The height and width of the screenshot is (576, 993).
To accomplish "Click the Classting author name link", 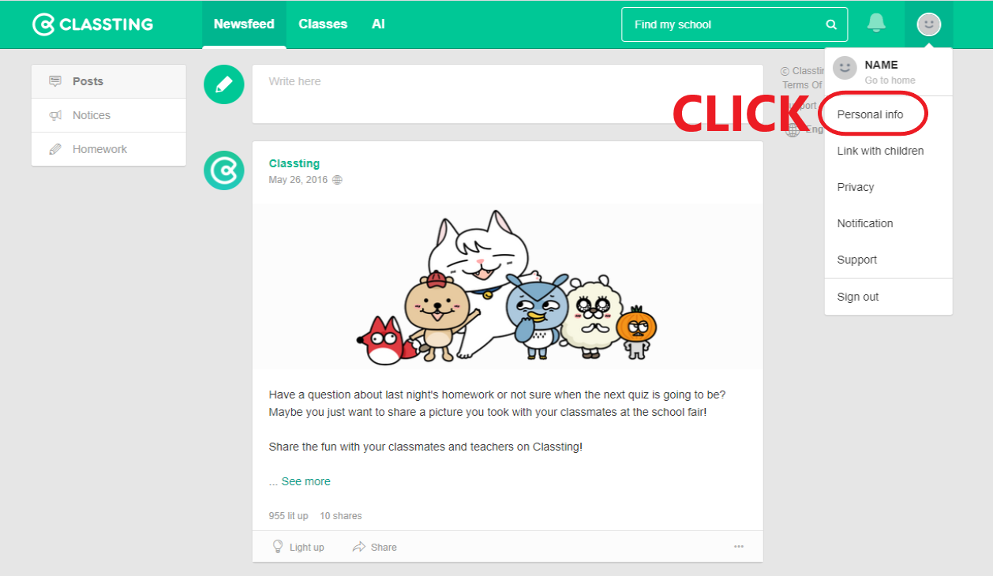I will pyautogui.click(x=294, y=163).
